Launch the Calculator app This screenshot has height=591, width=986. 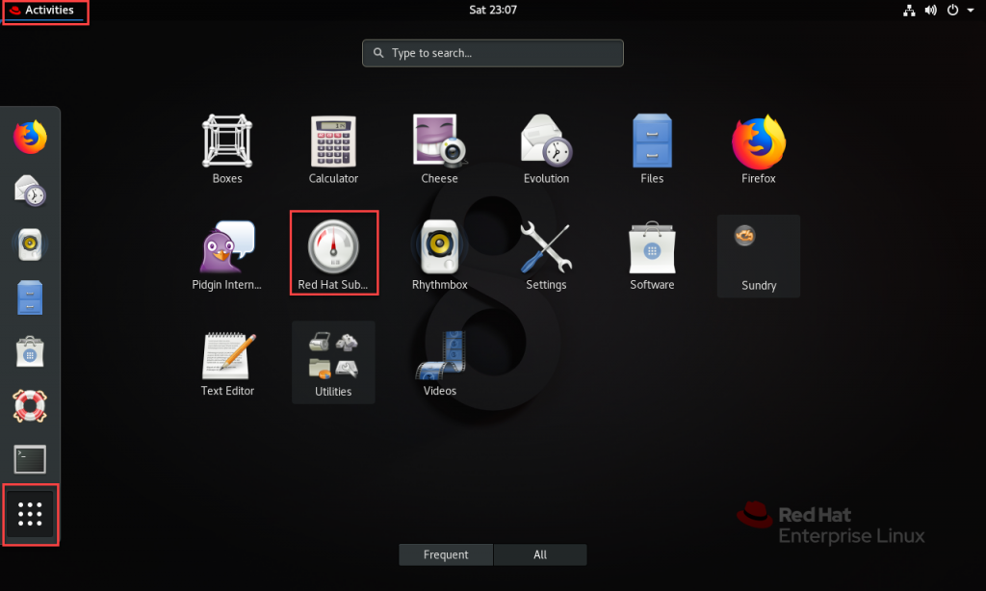click(333, 149)
